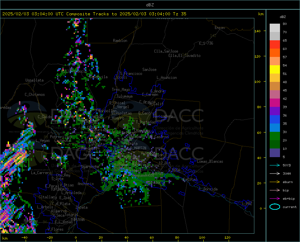The image size is (300, 242).
Task: Click the cyan 50YD arrow icon in legend
Action: (275, 165)
